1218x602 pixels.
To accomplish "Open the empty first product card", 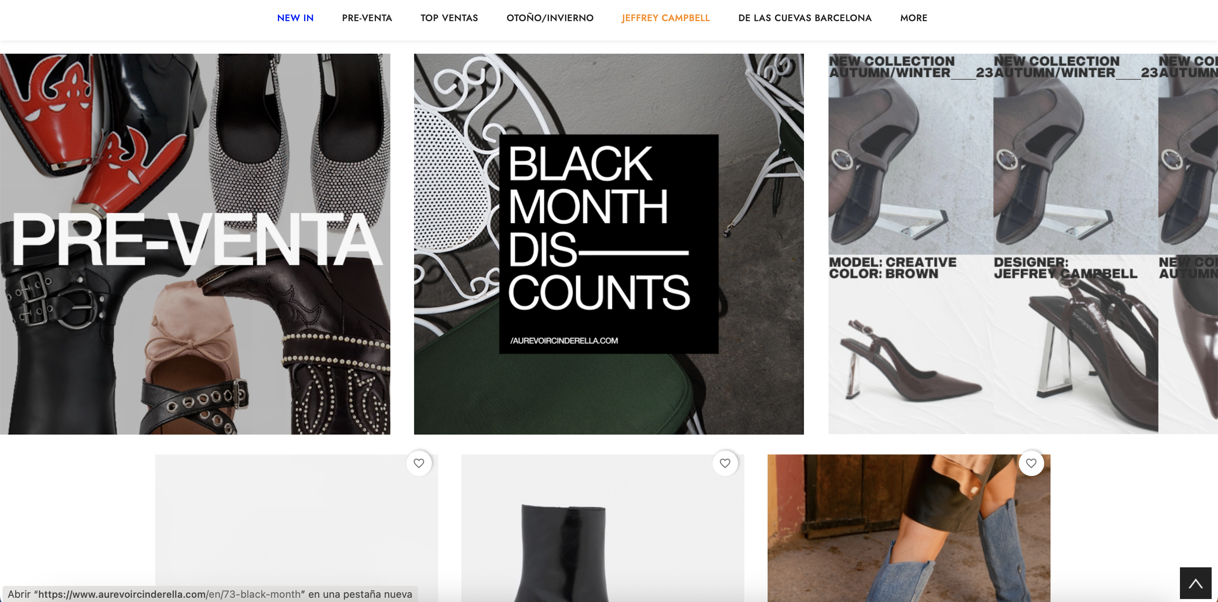I will tap(296, 528).
